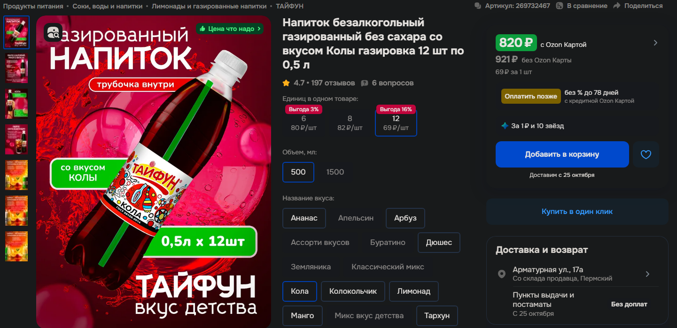This screenshot has width=677, height=328.
Task: Open the second product thumbnail image
Action: point(16,68)
